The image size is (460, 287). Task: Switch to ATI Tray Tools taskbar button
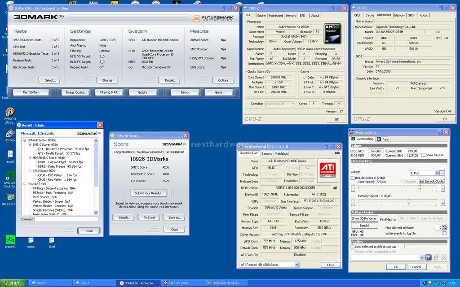(181, 283)
